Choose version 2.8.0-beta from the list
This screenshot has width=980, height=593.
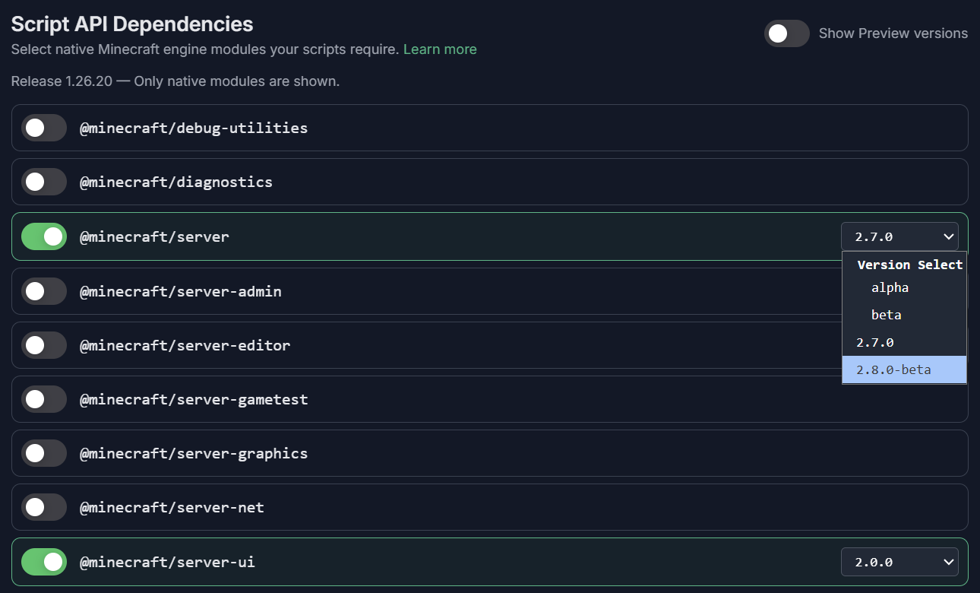pyautogui.click(x=904, y=370)
